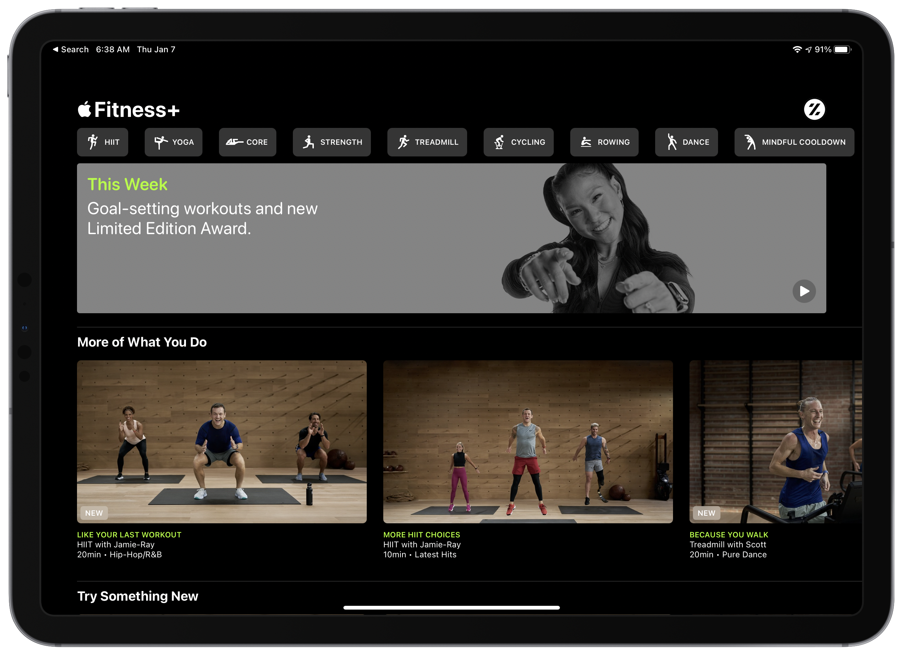Play the This Week featured video
Screen dimensions: 904x656
tap(804, 292)
